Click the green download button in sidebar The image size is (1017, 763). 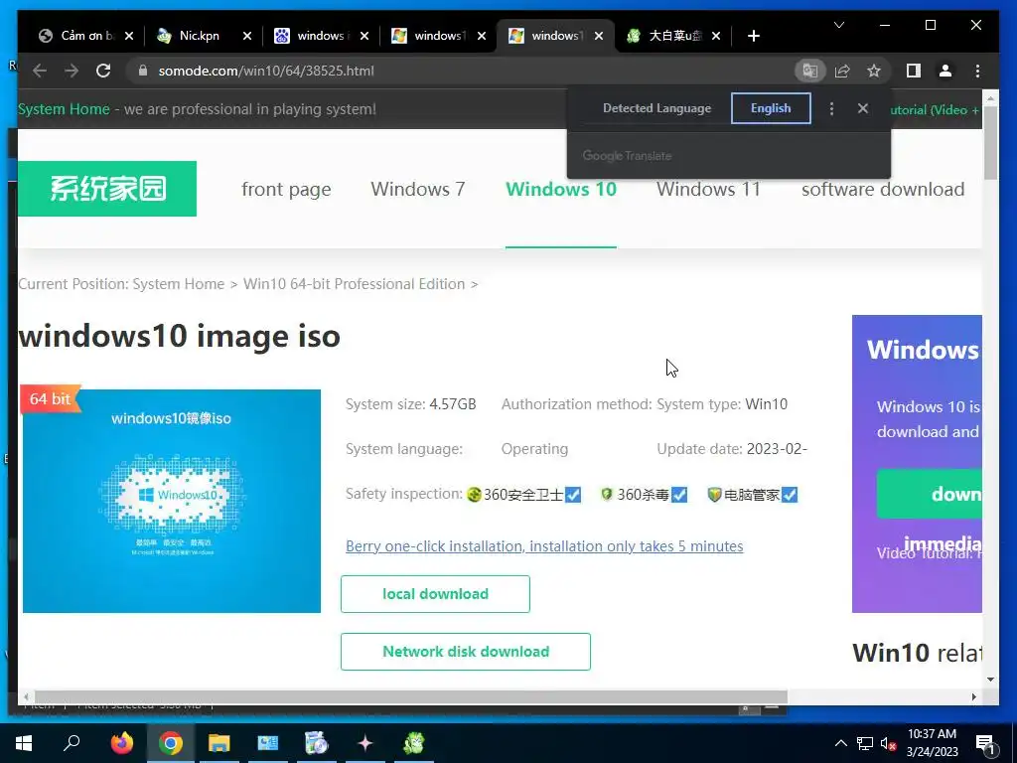930,494
